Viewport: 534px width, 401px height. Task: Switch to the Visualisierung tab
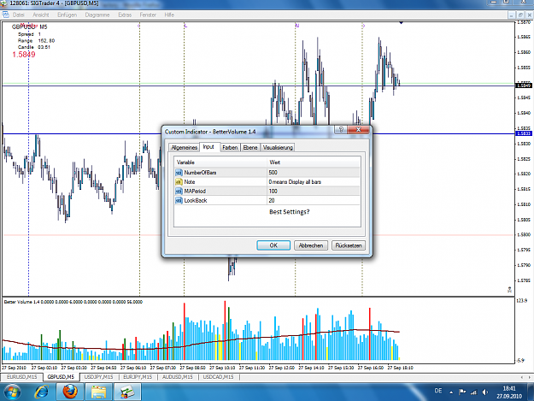(x=278, y=148)
